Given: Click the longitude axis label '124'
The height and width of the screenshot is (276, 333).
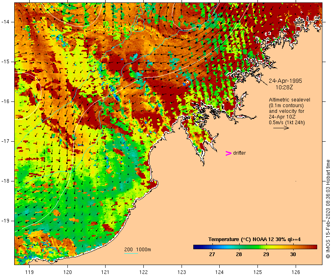Looking at the screenshot, I should pos(219,272).
